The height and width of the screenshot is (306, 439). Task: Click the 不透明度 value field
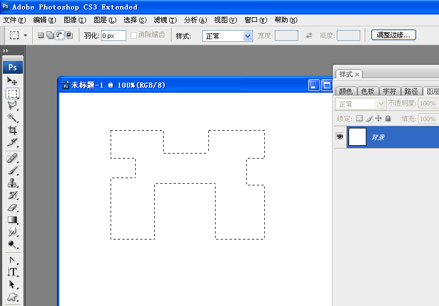(x=428, y=103)
